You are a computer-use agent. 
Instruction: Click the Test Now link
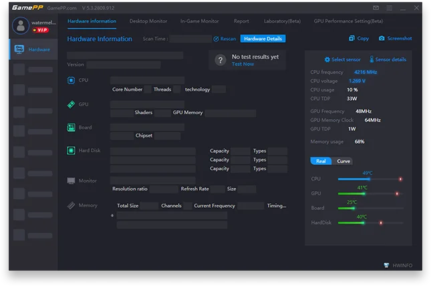tap(243, 64)
